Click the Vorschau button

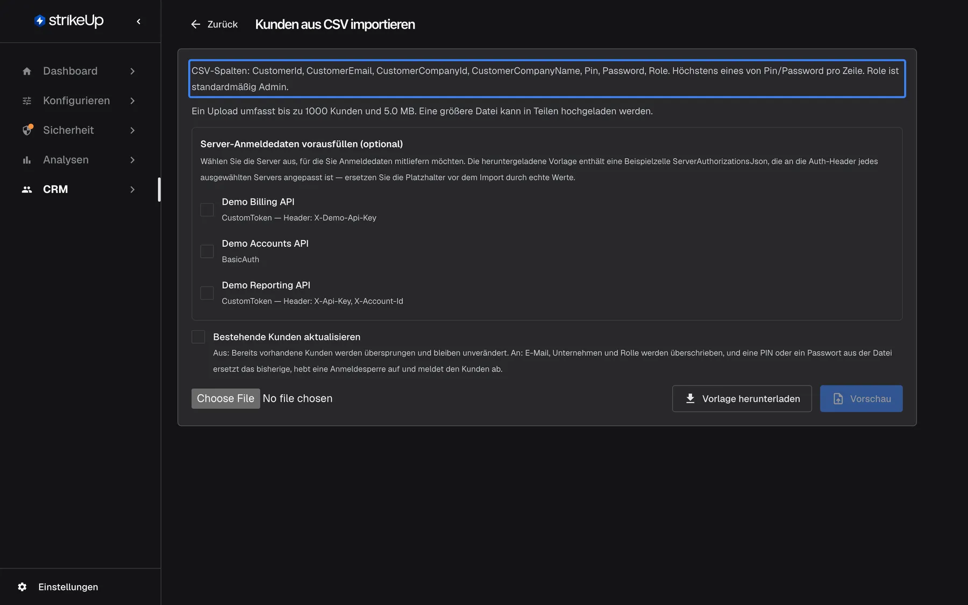click(x=861, y=398)
